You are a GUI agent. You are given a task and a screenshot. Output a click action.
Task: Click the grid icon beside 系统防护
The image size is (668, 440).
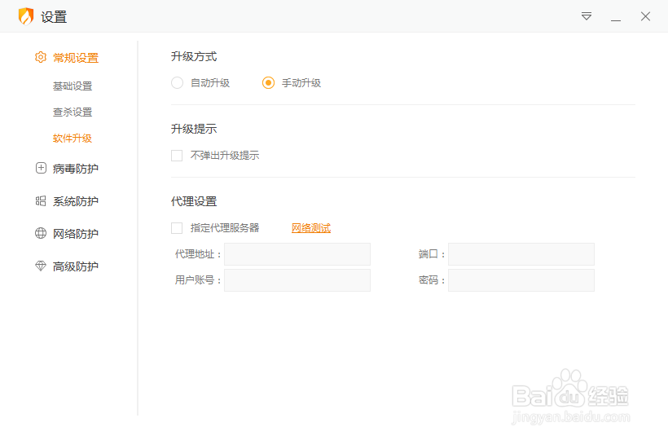pyautogui.click(x=41, y=201)
